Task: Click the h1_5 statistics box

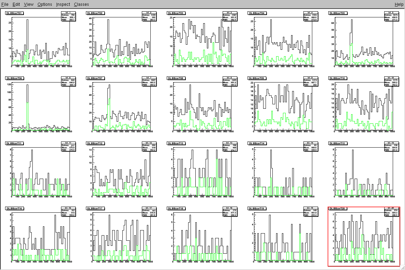Action: pyautogui.click(x=391, y=16)
